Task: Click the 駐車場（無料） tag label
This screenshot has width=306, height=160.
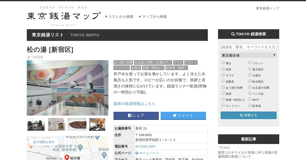Action: 177,68
